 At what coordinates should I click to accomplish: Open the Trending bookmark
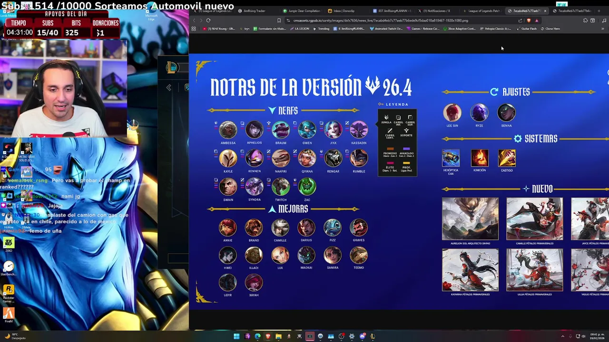click(x=321, y=28)
